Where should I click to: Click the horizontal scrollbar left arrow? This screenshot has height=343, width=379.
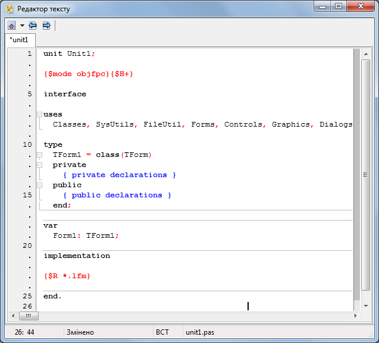[12, 316]
